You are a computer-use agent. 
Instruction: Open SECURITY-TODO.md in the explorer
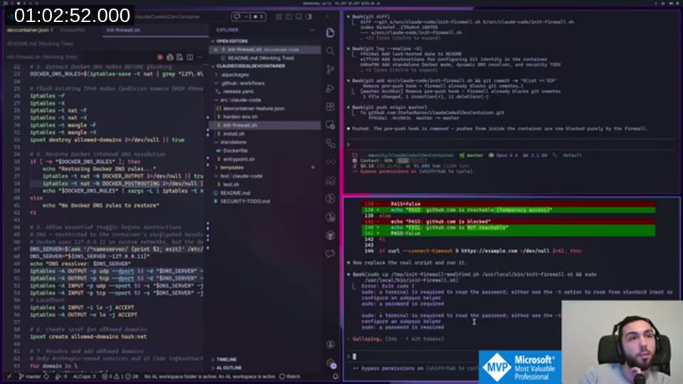click(245, 201)
